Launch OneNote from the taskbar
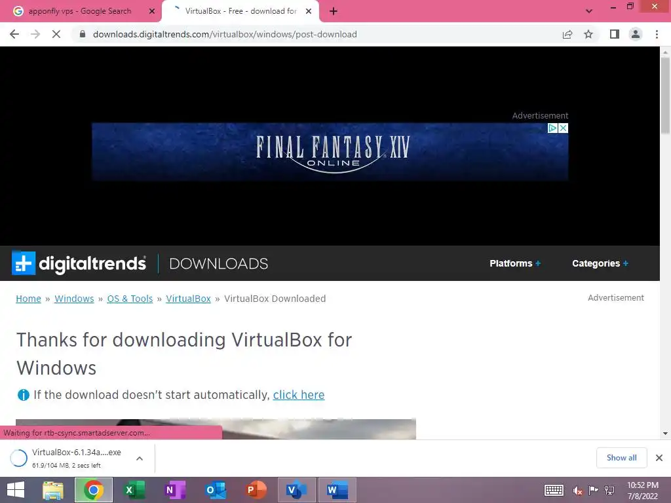The height and width of the screenshot is (503, 671). tap(174, 490)
